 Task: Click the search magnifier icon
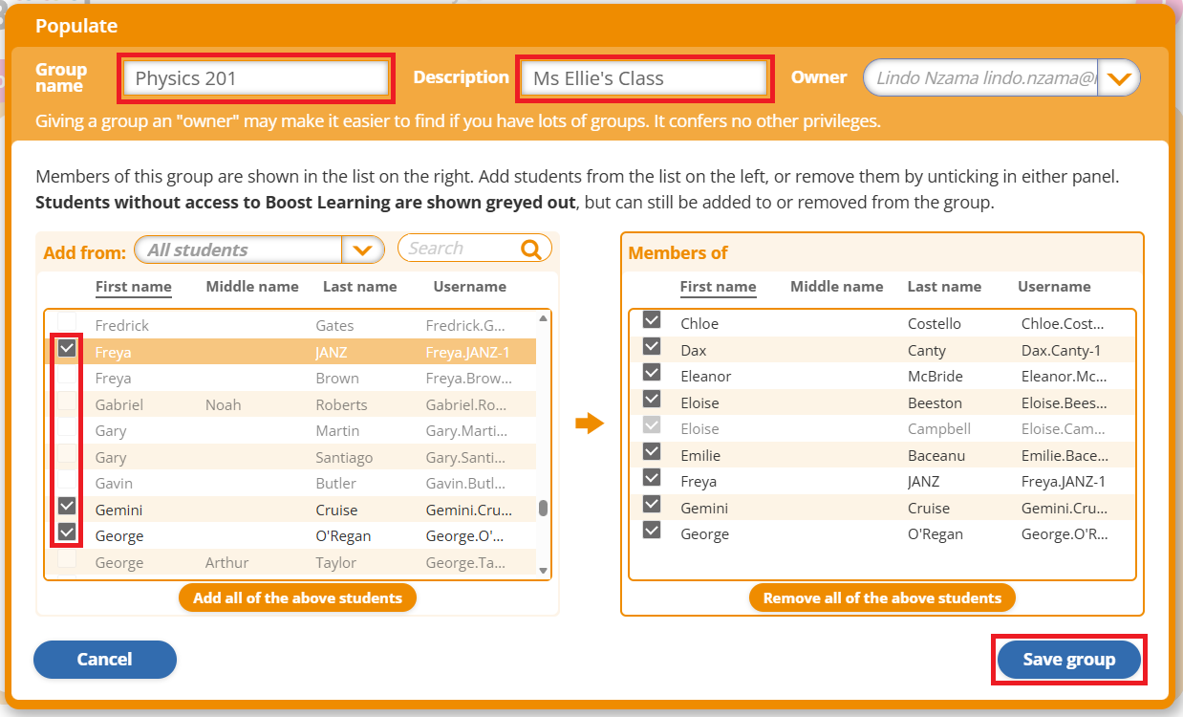click(530, 249)
